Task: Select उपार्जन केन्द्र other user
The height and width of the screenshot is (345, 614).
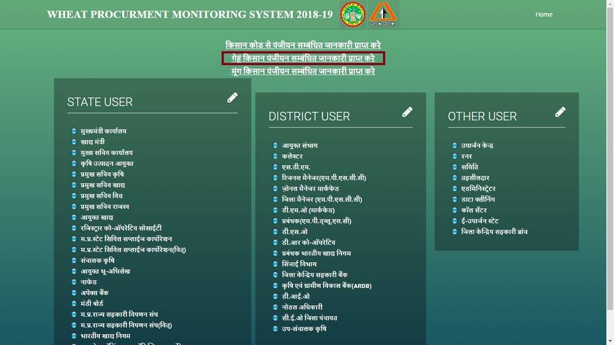Action: [x=477, y=145]
